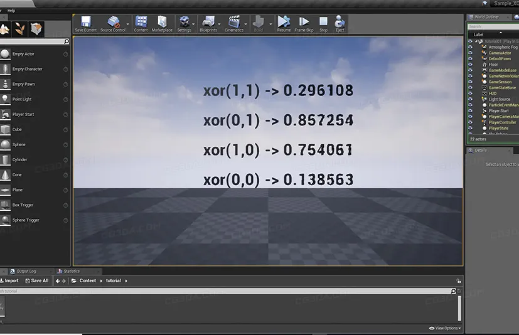Select the Point Light placement icon
Viewport: 519px width, 335px height.
[5, 99]
